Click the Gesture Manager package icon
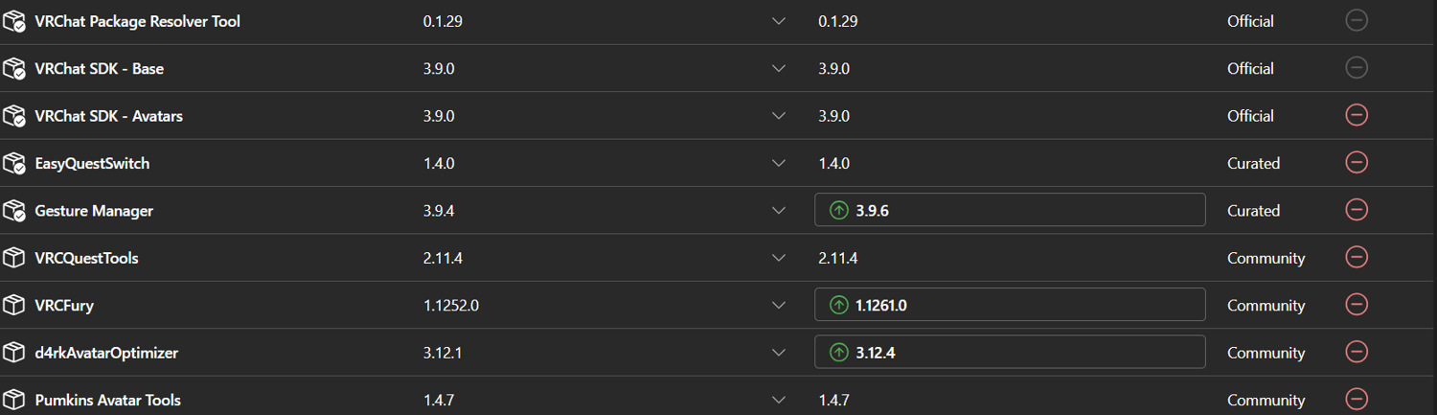1437x415 pixels. pyautogui.click(x=13, y=211)
